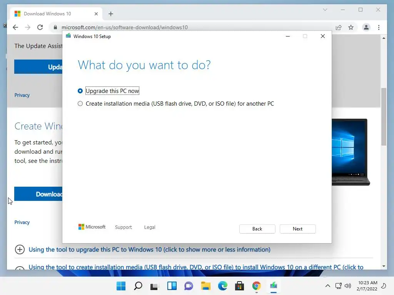Click the Microsoft logo in Setup footer
The width and height of the screenshot is (394, 295).
[x=92, y=227]
